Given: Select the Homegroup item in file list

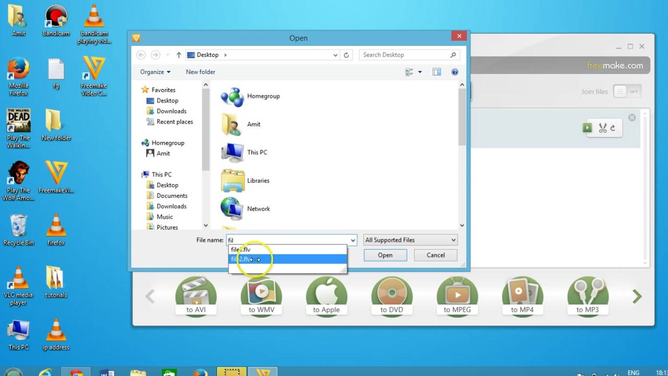Looking at the screenshot, I should click(250, 97).
